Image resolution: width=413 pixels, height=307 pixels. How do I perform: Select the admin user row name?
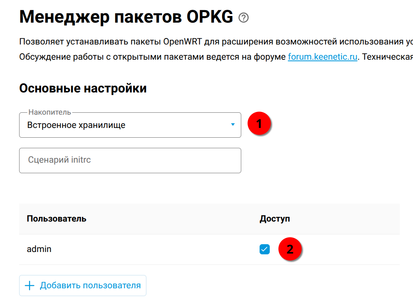pyautogui.click(x=39, y=249)
